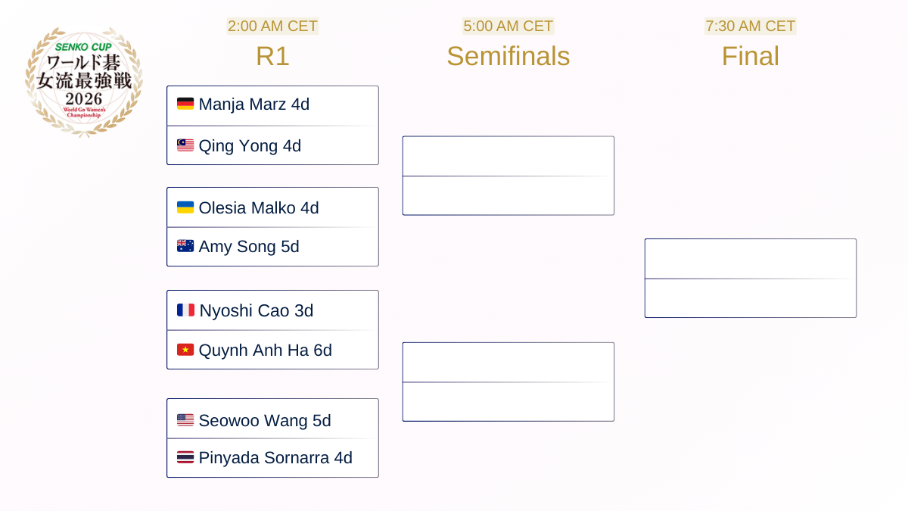Click the 2:00 AM CET time label
This screenshot has height=511, width=908.
click(x=272, y=26)
